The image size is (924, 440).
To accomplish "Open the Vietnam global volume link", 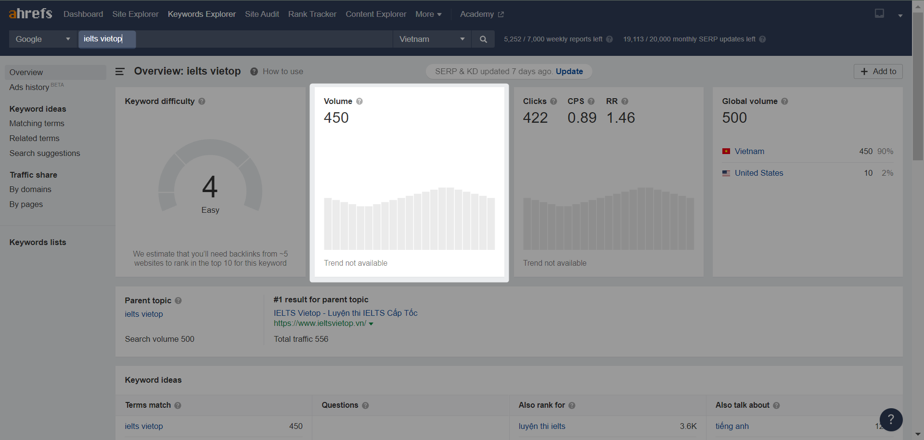I will point(749,151).
